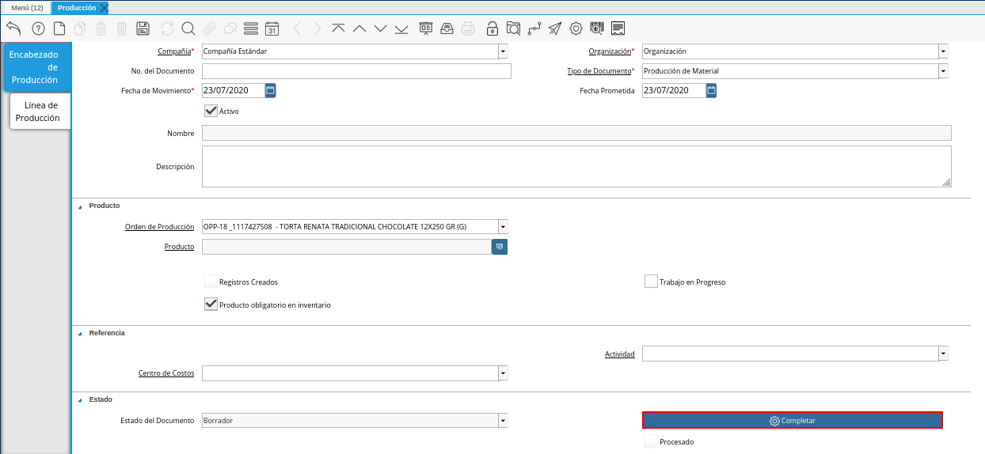Uncheck the Activo checkbox

pyautogui.click(x=211, y=111)
